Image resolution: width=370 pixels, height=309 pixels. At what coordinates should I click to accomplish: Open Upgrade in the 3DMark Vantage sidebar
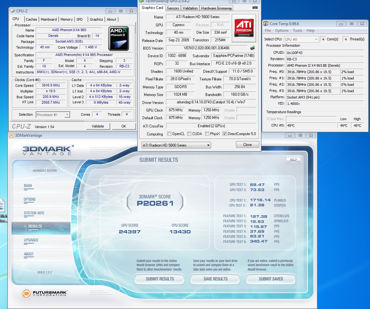click(31, 240)
